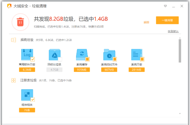Toggle the 系统日志 partial checkbox

(x=142, y=59)
